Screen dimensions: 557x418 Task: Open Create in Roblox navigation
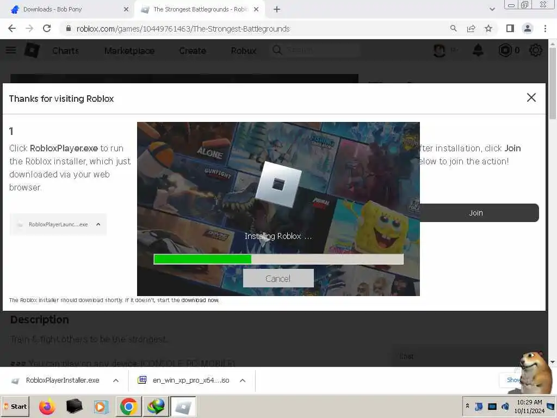pyautogui.click(x=193, y=51)
